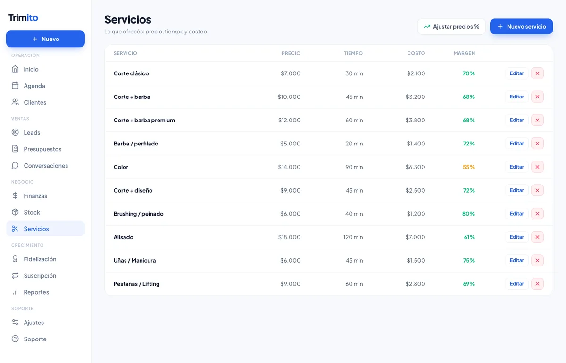
Task: Click the MARGEN column header
Action: 464,53
